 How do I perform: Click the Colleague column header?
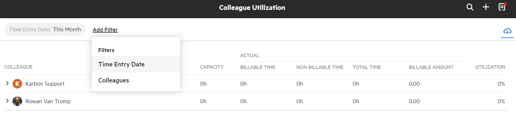pos(18,67)
